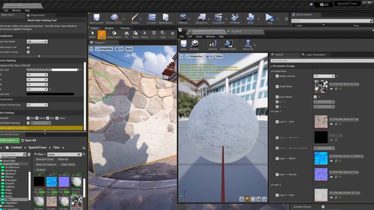
Task: Click the Hierarchy toolbar icon
Action: tap(248, 45)
